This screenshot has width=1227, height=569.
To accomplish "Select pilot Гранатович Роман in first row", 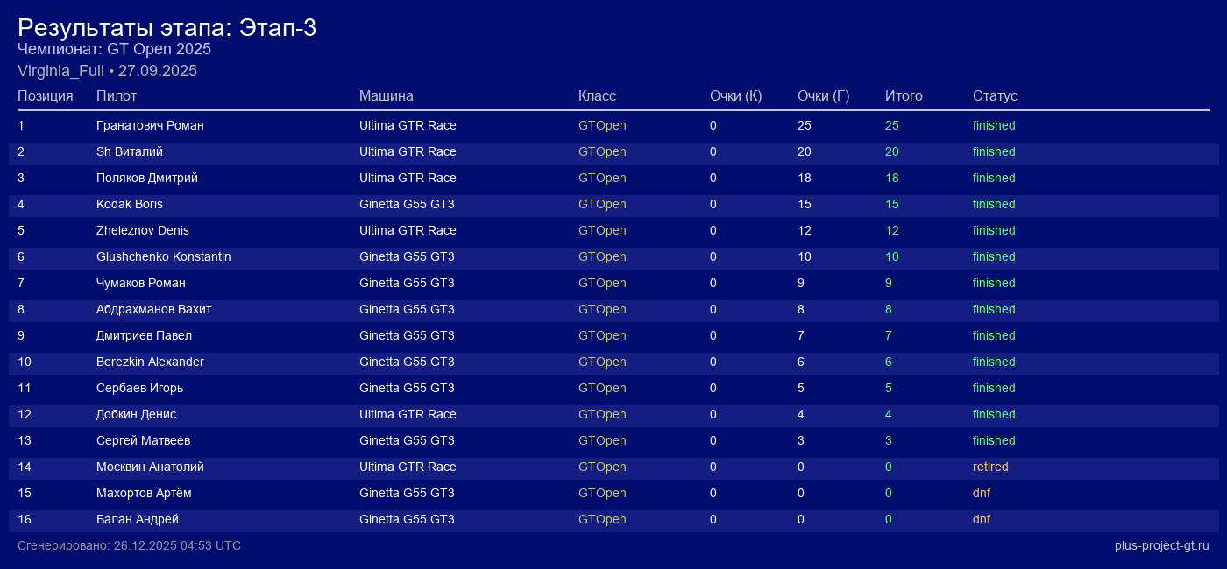I will click(x=150, y=125).
